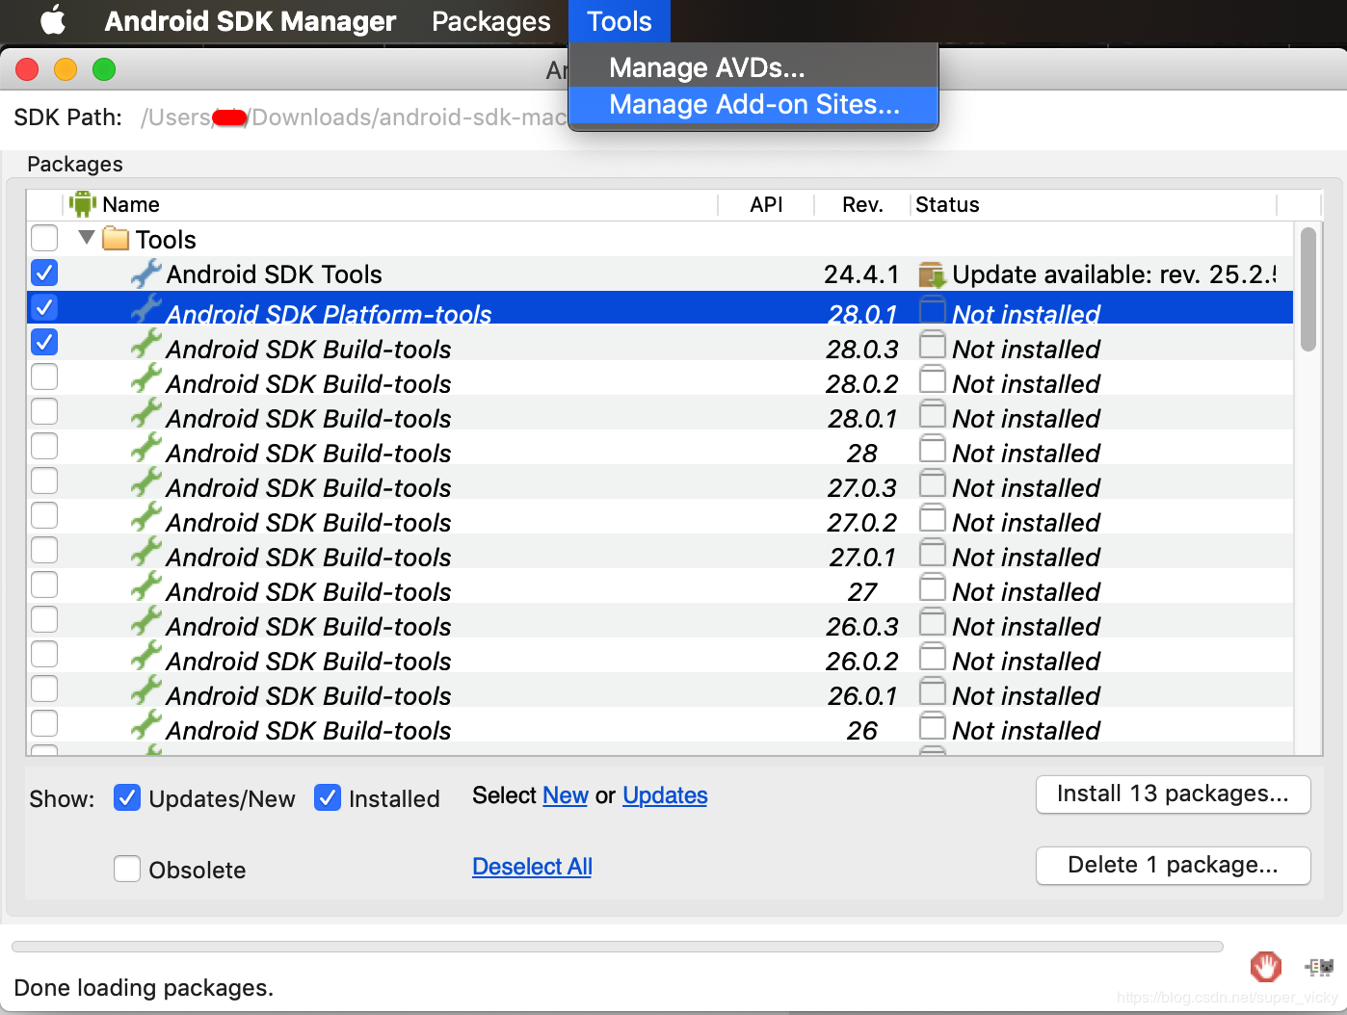
Task: Open the Packages menu
Action: coord(491,21)
